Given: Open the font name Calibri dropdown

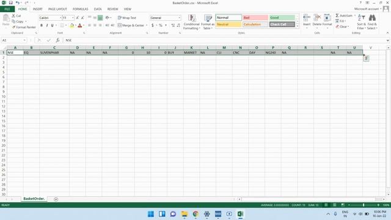Looking at the screenshot, I should [x=60, y=18].
